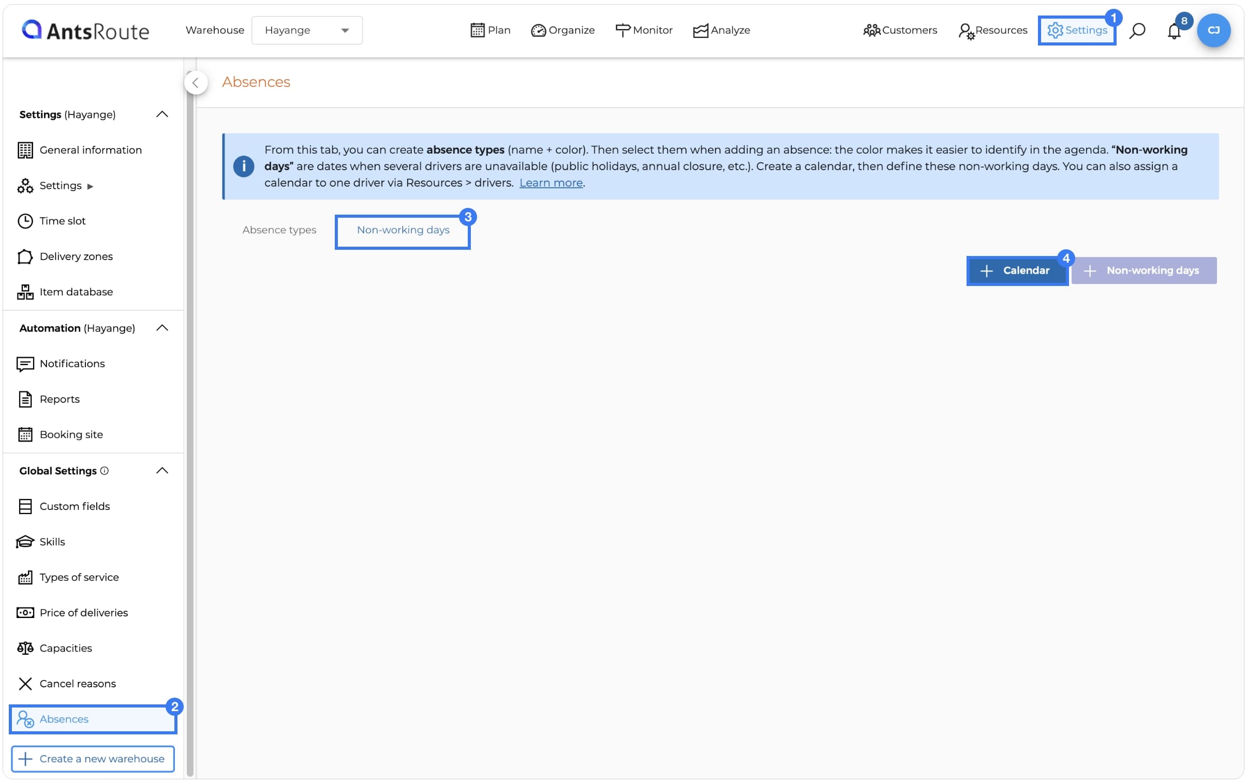Open General information icon
This screenshot has height=783, width=1247.
pyautogui.click(x=25, y=149)
